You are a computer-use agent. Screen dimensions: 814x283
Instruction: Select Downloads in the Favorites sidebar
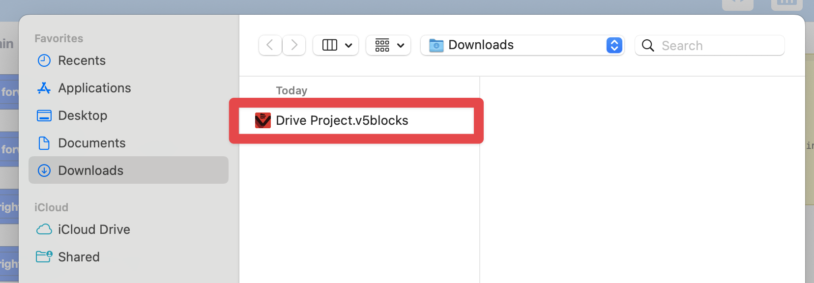pos(91,170)
